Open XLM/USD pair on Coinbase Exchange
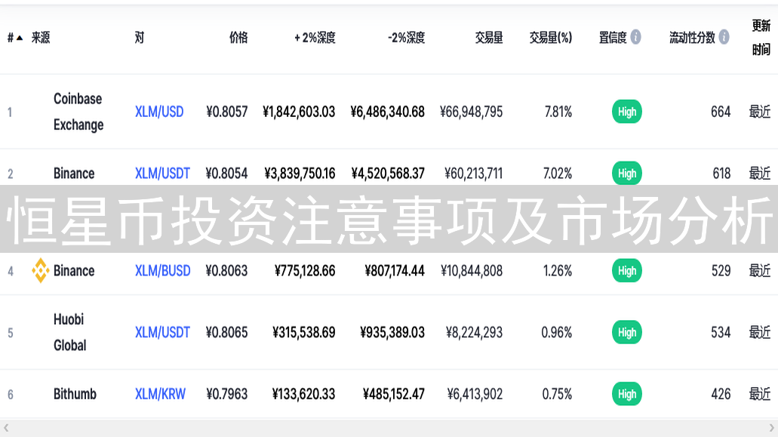This screenshot has width=778, height=437. (x=159, y=112)
